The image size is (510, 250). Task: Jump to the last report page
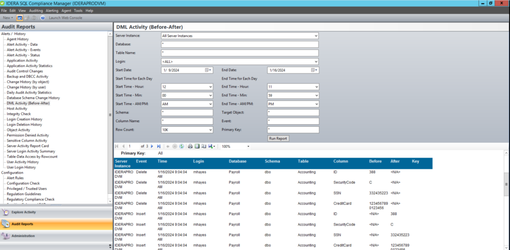pyautogui.click(x=159, y=147)
